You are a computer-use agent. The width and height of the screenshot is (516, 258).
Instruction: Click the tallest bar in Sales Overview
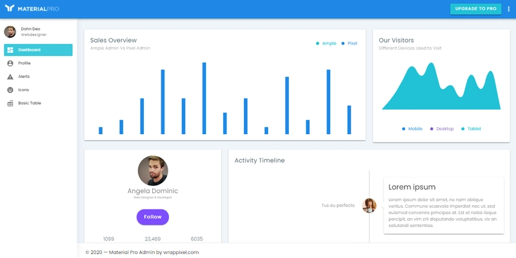204,98
